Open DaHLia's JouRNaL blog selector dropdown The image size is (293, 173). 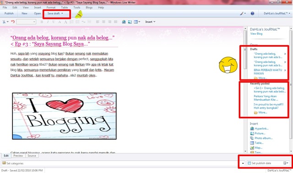tap(277, 13)
